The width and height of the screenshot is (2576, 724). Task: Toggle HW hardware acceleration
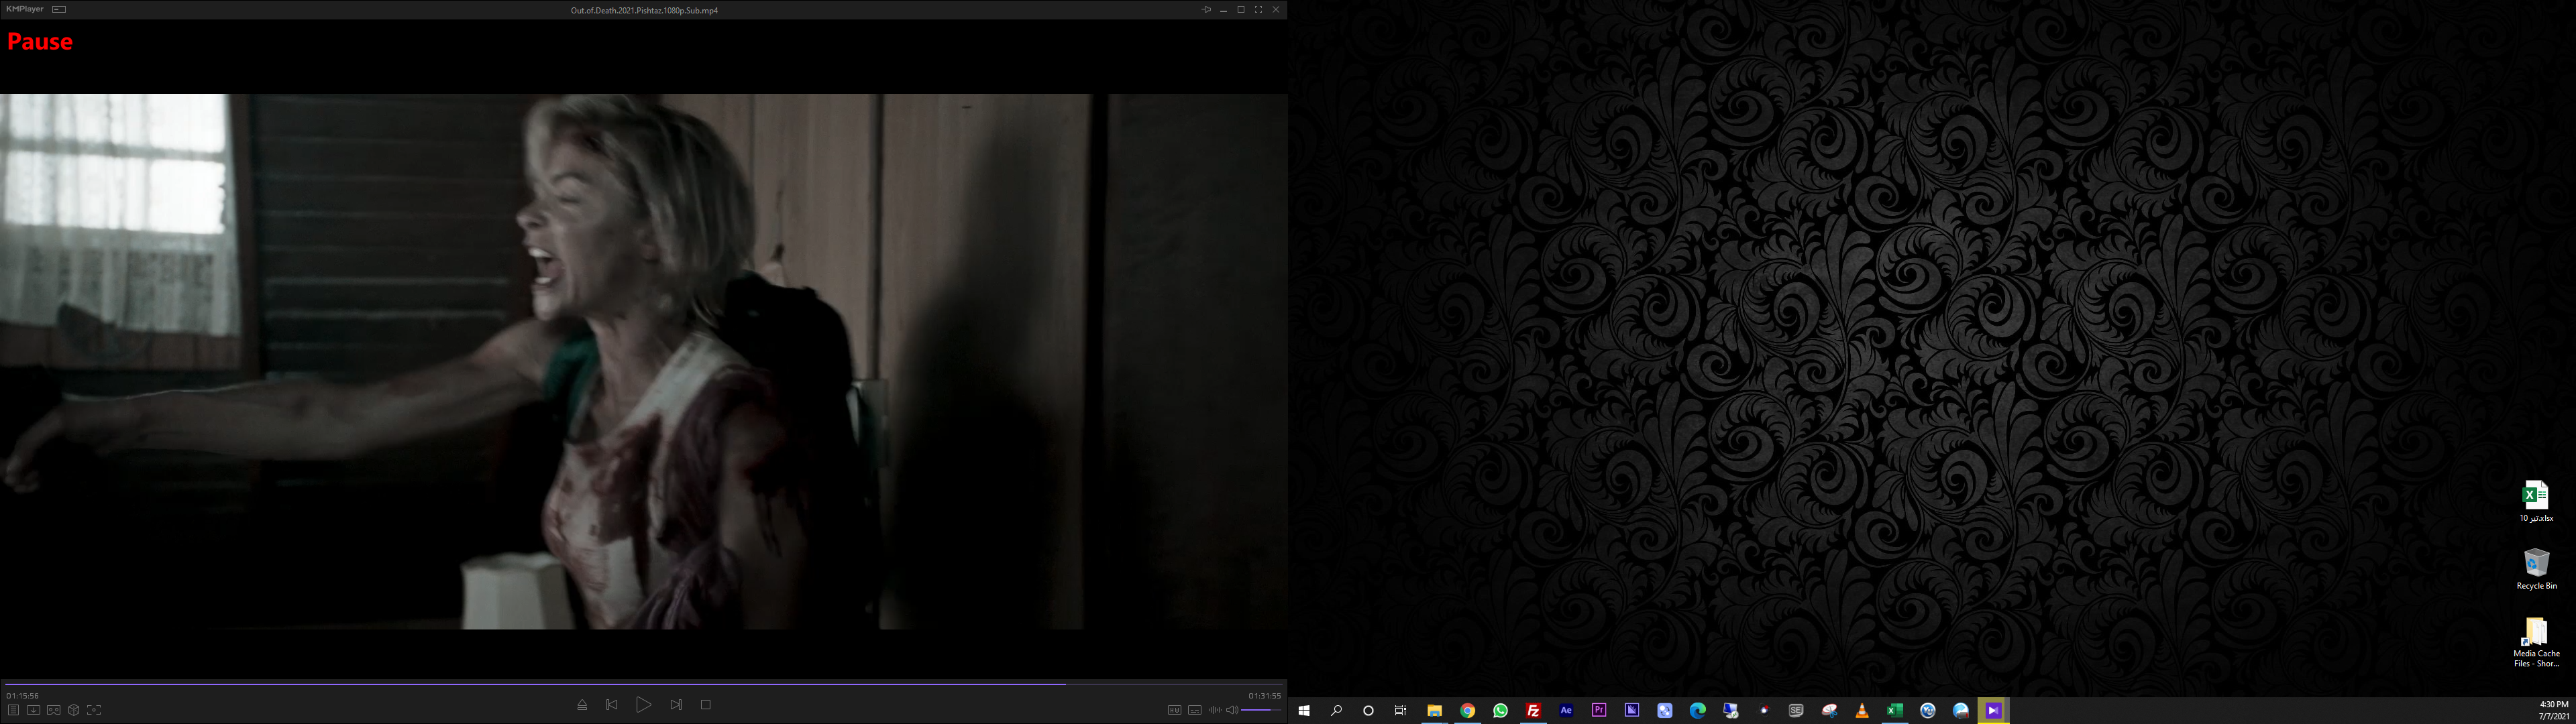pyautogui.click(x=1174, y=710)
